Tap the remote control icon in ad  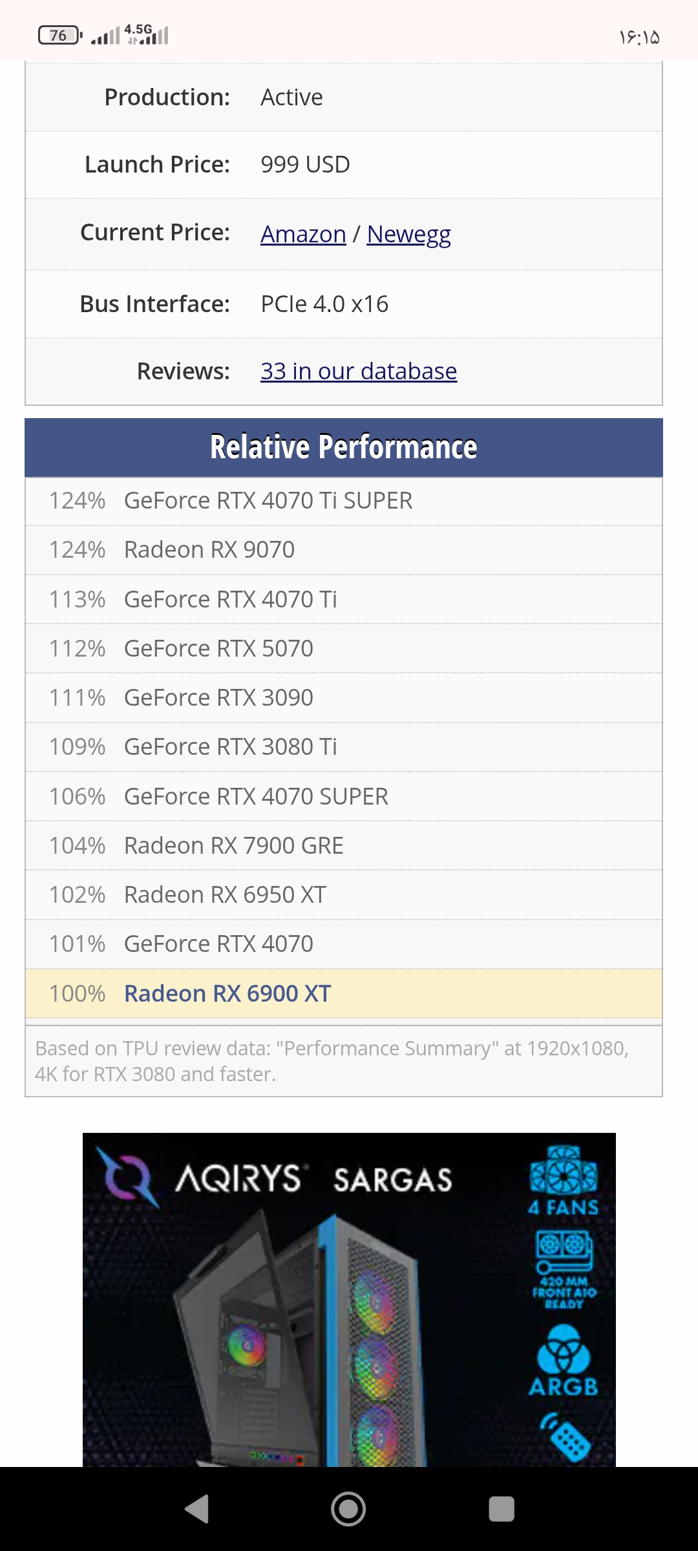566,1436
